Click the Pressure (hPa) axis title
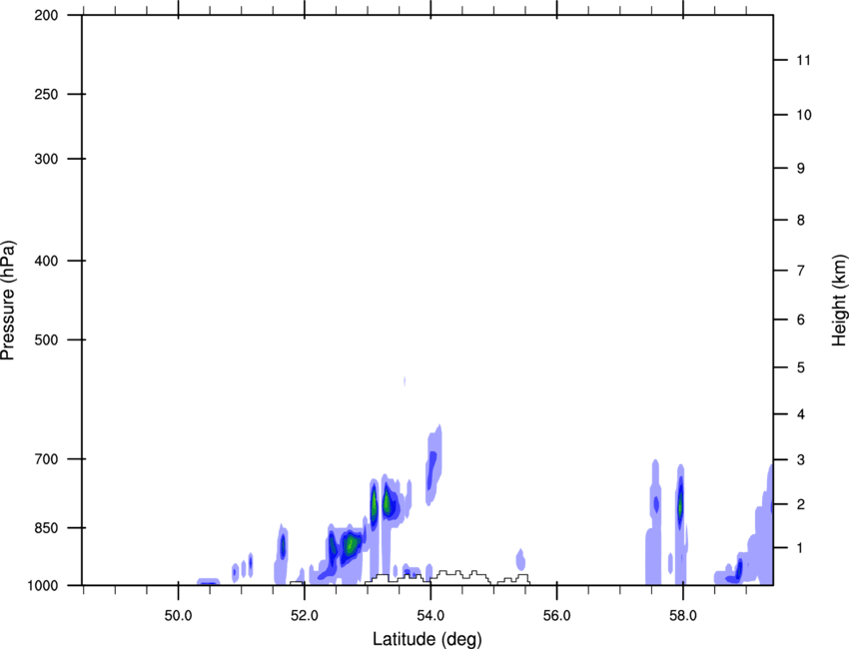849x649 pixels. [8, 300]
